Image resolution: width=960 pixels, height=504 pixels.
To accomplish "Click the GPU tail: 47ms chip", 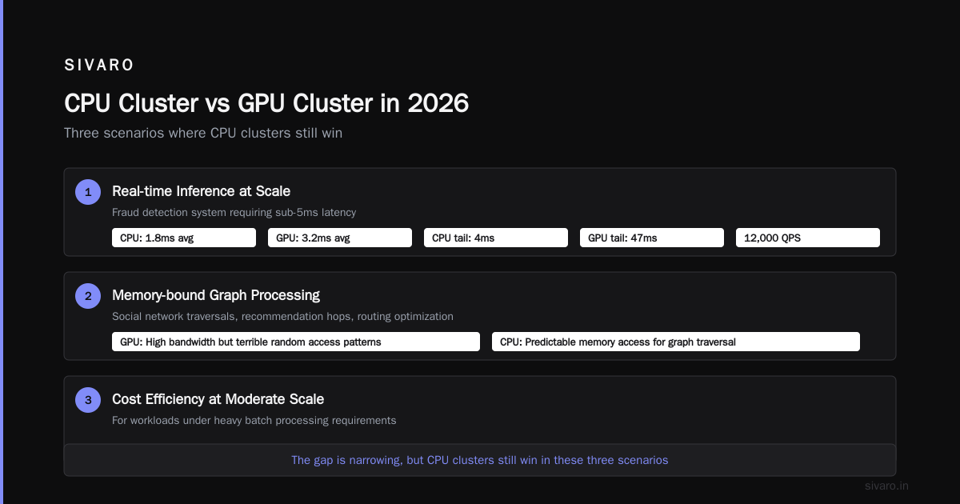I will click(x=652, y=238).
